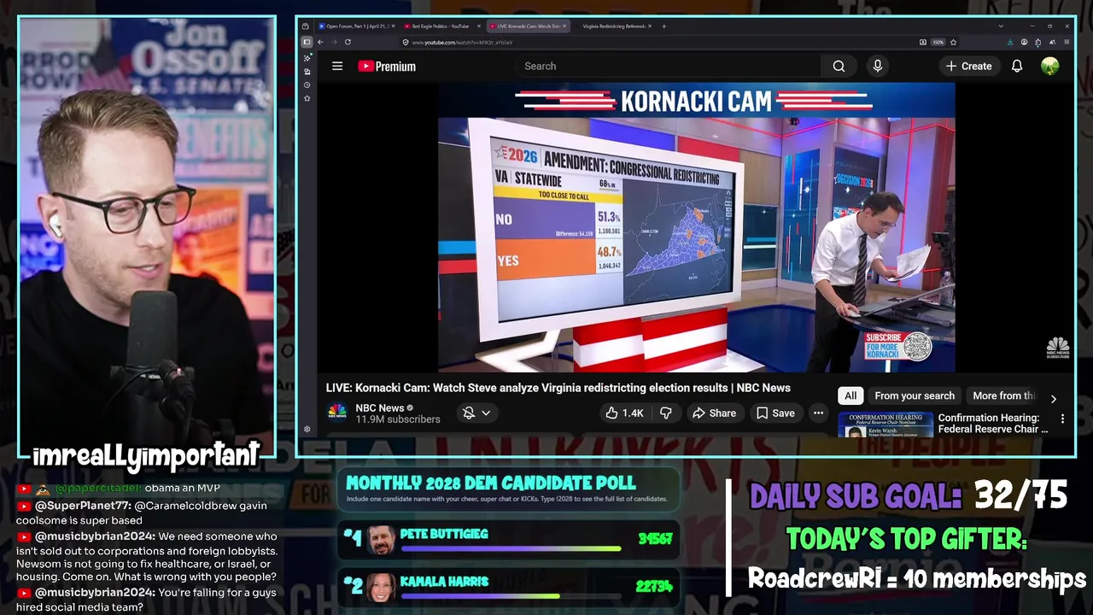Image resolution: width=1093 pixels, height=615 pixels.
Task: Click the Kornacki Cam video player
Action: point(696,228)
